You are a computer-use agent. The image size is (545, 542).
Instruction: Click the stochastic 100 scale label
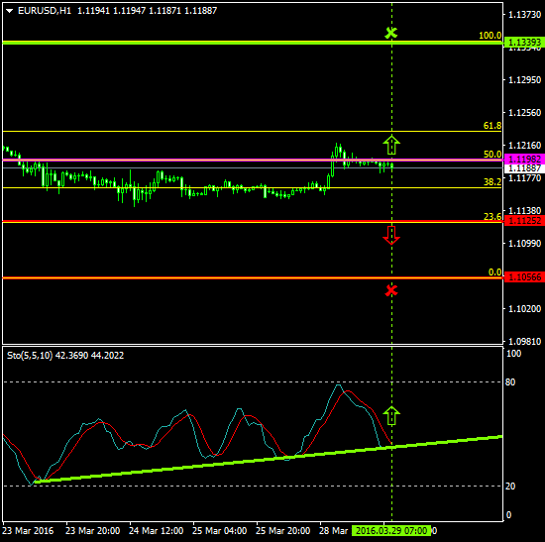[x=513, y=354]
